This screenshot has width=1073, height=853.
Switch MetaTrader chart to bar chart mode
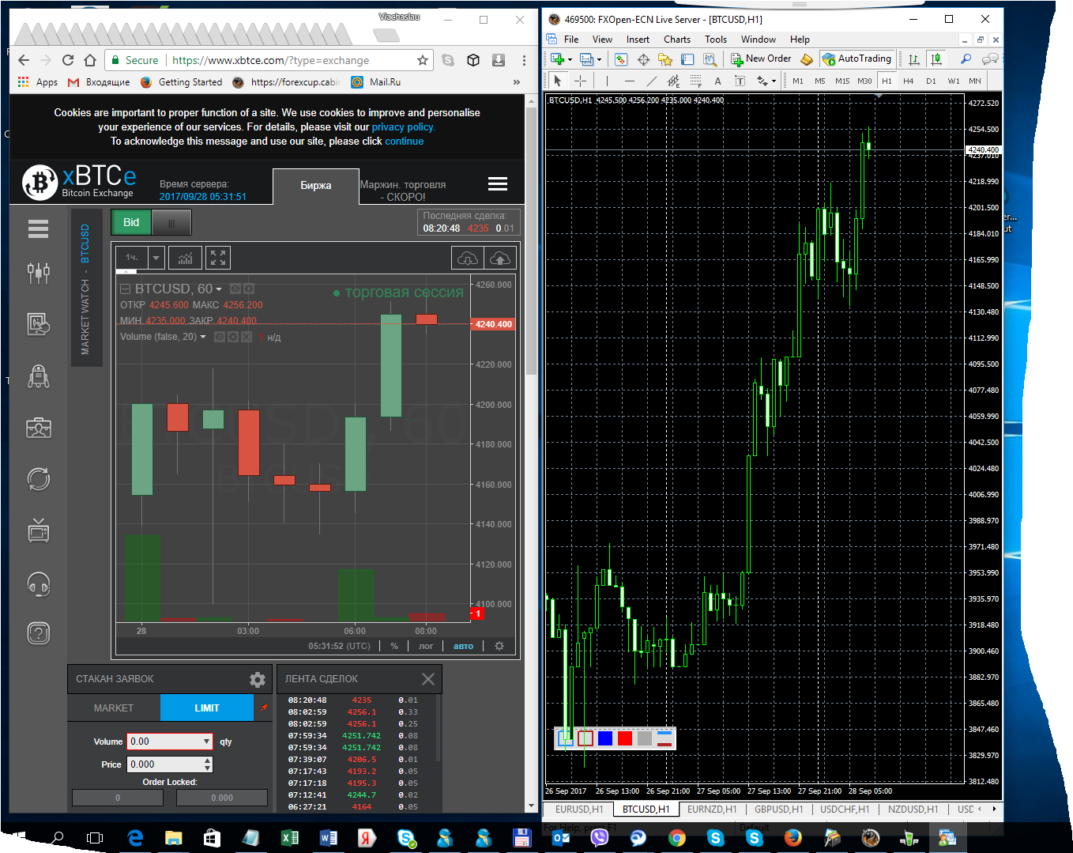pos(914,59)
